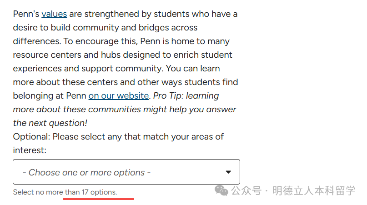
Task: Expand the dropdown using its caret arrow
Action: [228, 172]
